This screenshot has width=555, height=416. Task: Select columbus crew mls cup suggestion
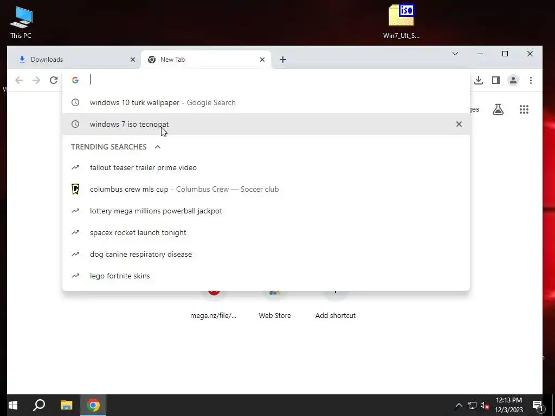pos(266,189)
